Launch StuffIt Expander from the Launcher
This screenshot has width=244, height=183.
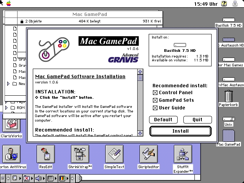(183, 154)
